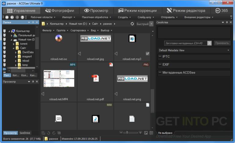Screen dimensions: 235x143
Task: Expand the torrent folder node
Action: [x=14, y=44]
